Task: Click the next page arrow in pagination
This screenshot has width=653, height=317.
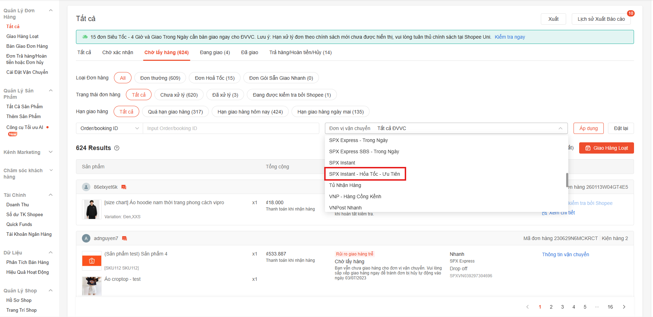Action: pos(624,307)
